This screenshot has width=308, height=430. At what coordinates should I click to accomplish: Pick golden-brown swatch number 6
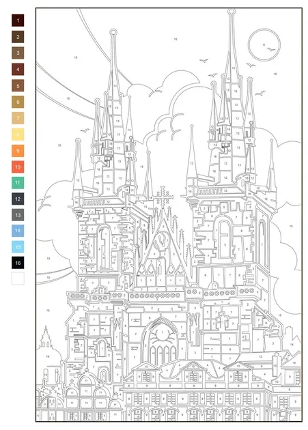pos(18,102)
